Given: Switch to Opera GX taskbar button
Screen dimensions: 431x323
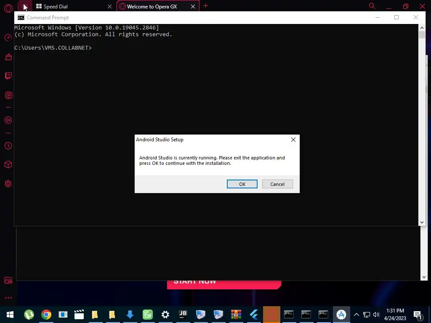Looking at the screenshot, I should [271, 315].
